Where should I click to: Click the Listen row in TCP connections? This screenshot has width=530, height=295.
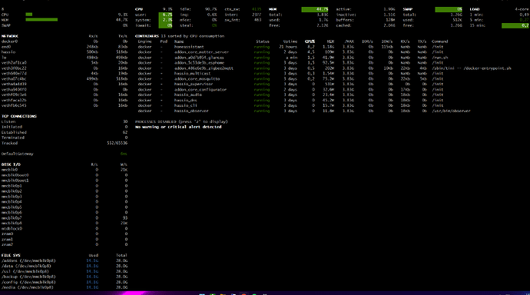(65, 121)
